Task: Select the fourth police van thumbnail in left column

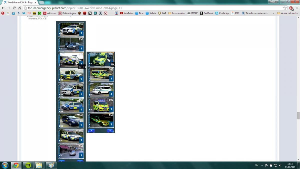Action: [x=71, y=75]
